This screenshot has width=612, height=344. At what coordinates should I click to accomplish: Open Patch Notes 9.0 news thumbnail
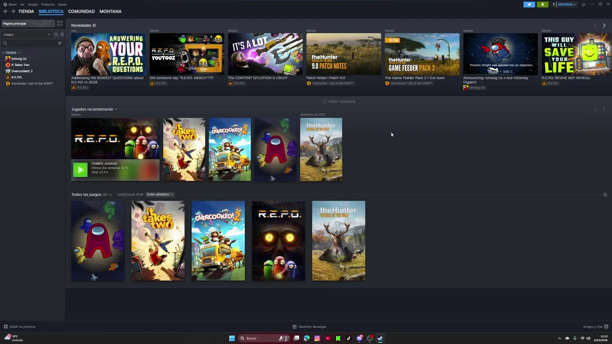pos(344,54)
